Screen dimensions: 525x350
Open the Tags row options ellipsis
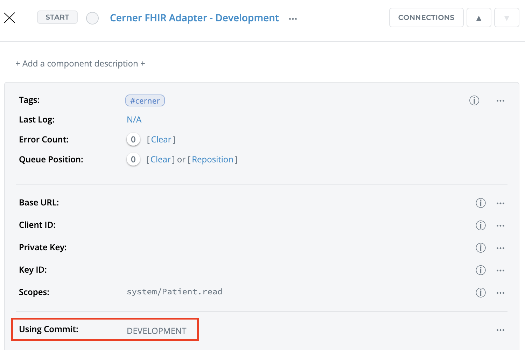500,101
